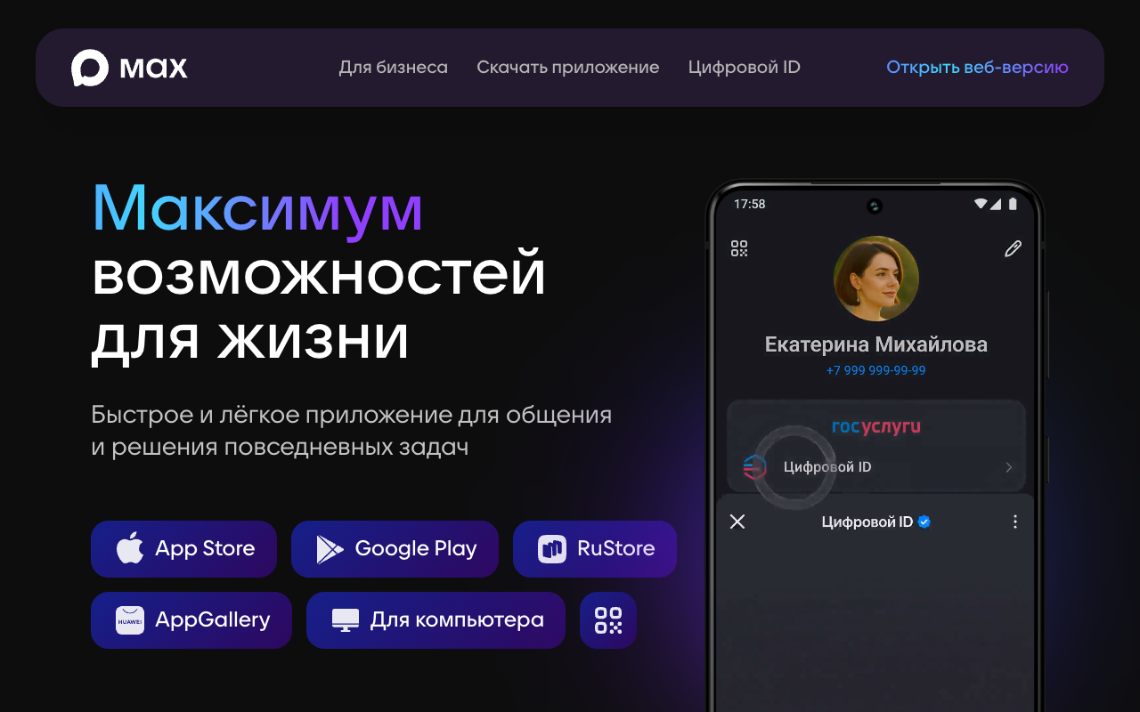Screen dimensions: 1140x712
Task: Select the QR code scanner icon in the phone
Action: click(x=739, y=248)
